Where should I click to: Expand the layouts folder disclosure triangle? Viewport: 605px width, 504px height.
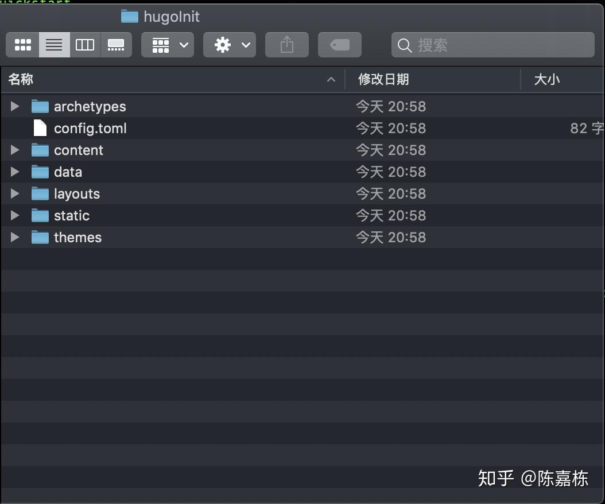click(x=15, y=193)
